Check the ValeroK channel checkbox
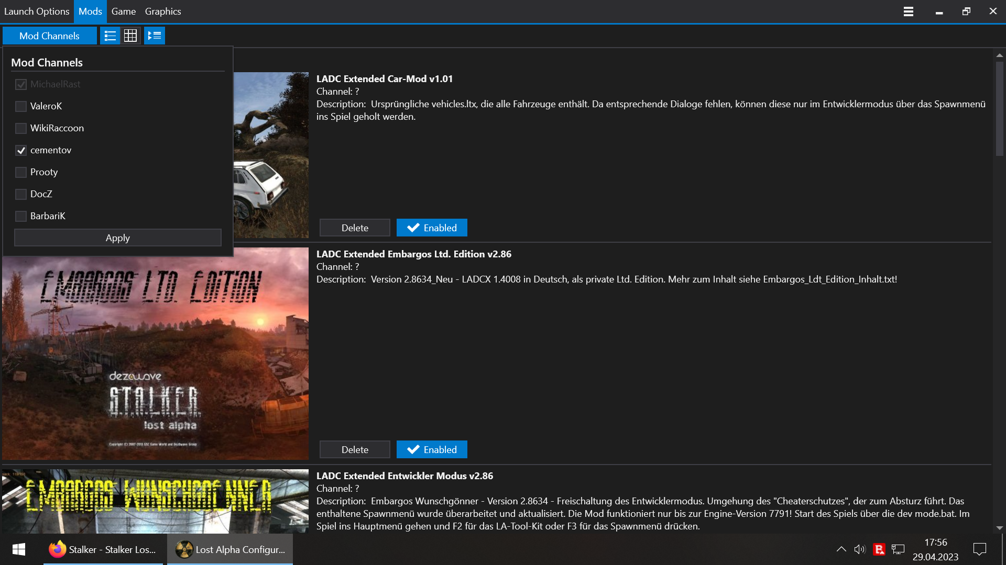Screen dimensions: 1006x565 (x=21, y=106)
